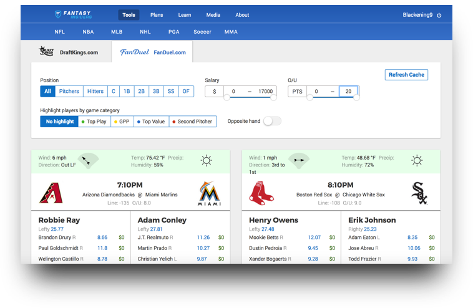Click the Arizona Diamondbacks team logo

pos(51,193)
